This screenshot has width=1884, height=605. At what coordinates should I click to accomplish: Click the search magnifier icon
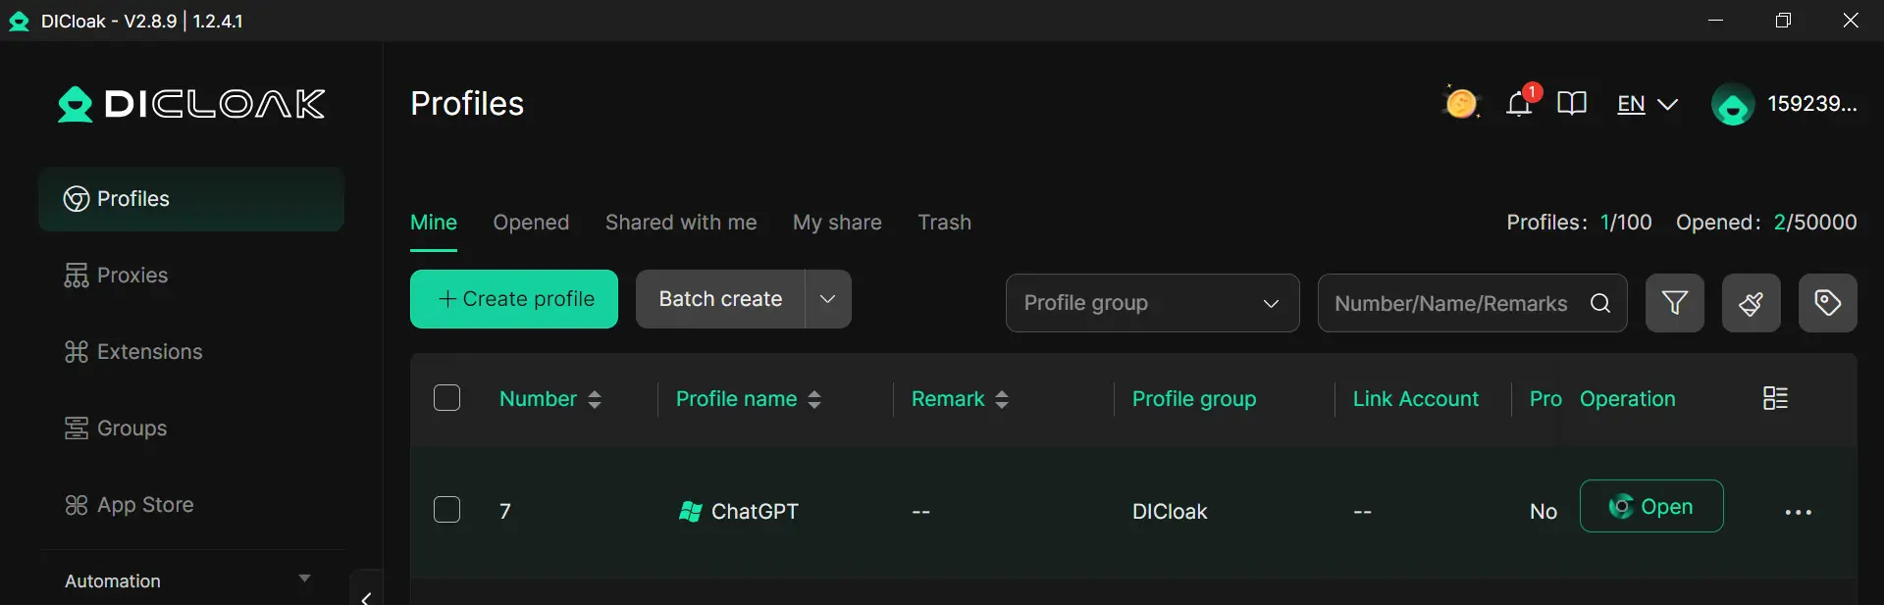point(1599,303)
